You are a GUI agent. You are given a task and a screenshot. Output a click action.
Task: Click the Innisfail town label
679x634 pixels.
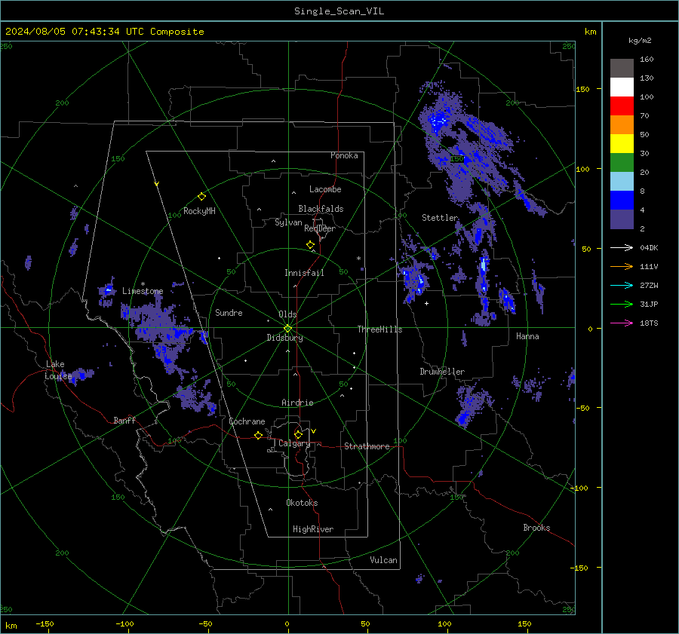tap(304, 273)
